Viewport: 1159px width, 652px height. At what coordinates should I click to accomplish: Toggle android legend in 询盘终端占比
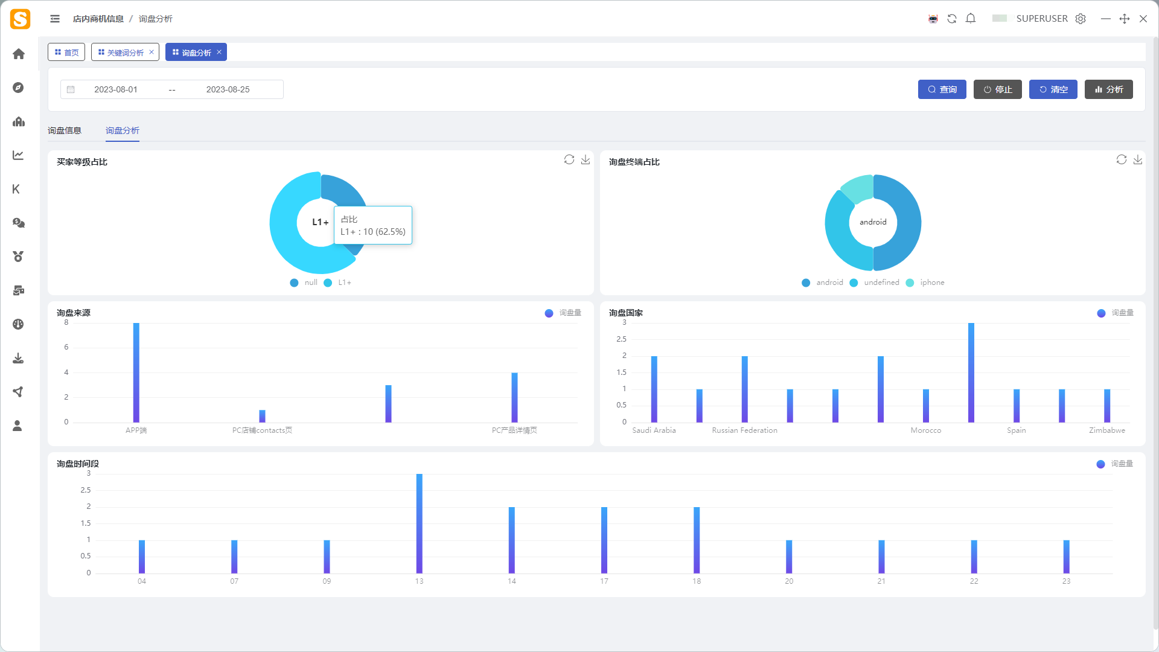point(822,283)
